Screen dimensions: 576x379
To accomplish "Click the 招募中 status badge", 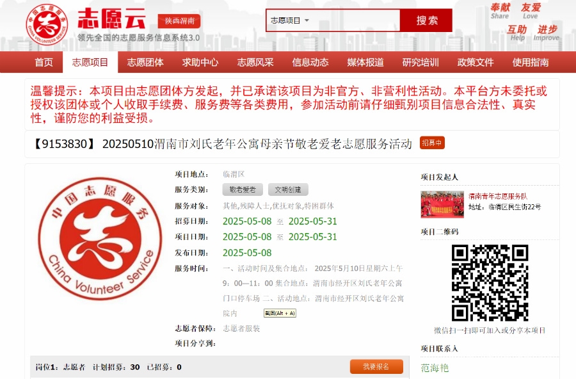I will (432, 143).
